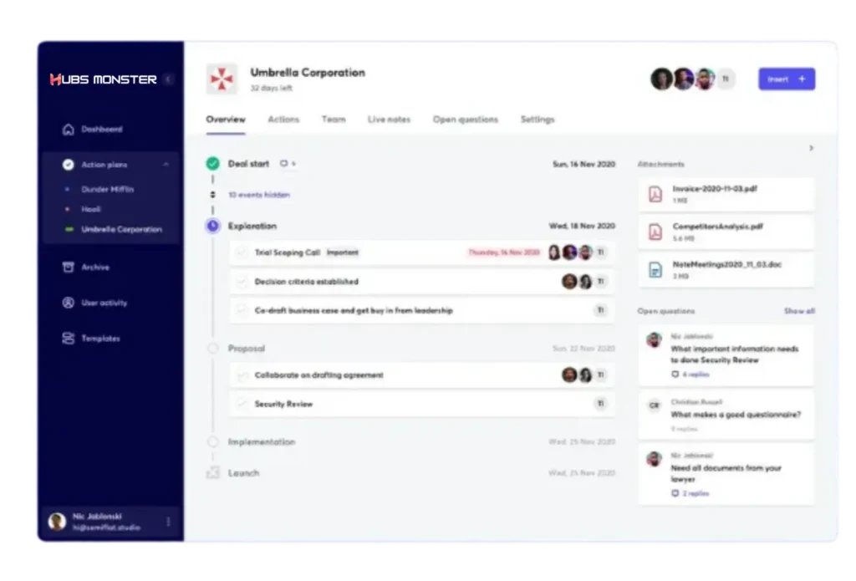Screen dimensions: 856x581
Task: Open the Open questions tab
Action: [465, 120]
